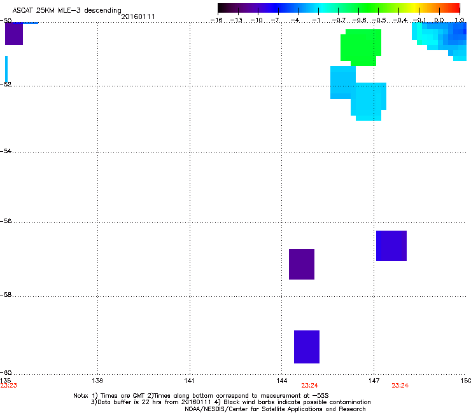Click the -7 color bar label
The width and height of the screenshot is (471, 413).
[275, 20]
